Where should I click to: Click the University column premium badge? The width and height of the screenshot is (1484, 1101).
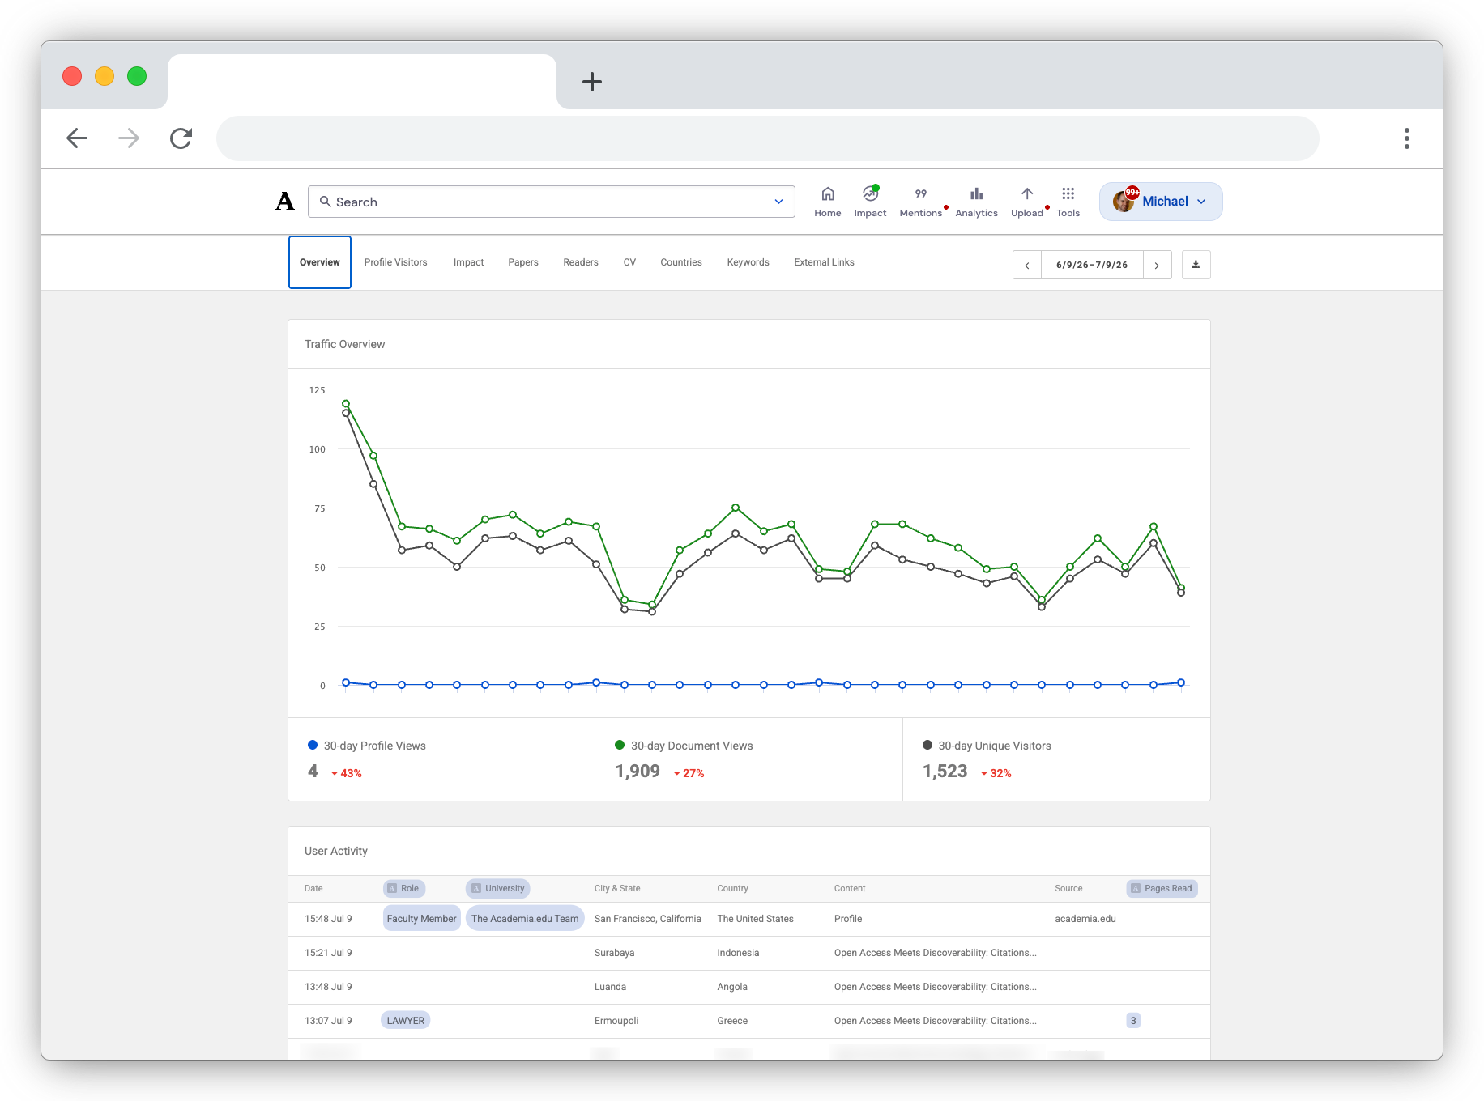[x=498, y=888]
